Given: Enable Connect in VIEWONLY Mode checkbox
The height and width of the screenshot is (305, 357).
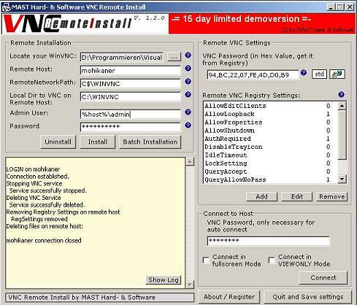Looking at the screenshot, I should pyautogui.click(x=272, y=260).
